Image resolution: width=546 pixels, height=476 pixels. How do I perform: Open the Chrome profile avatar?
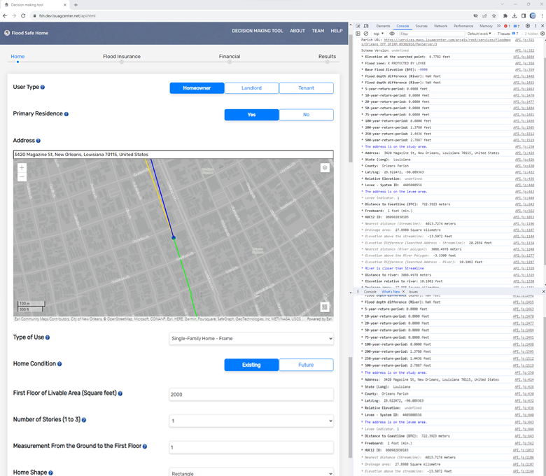click(533, 15)
